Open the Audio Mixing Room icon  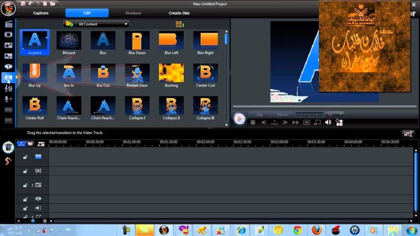(x=8, y=88)
